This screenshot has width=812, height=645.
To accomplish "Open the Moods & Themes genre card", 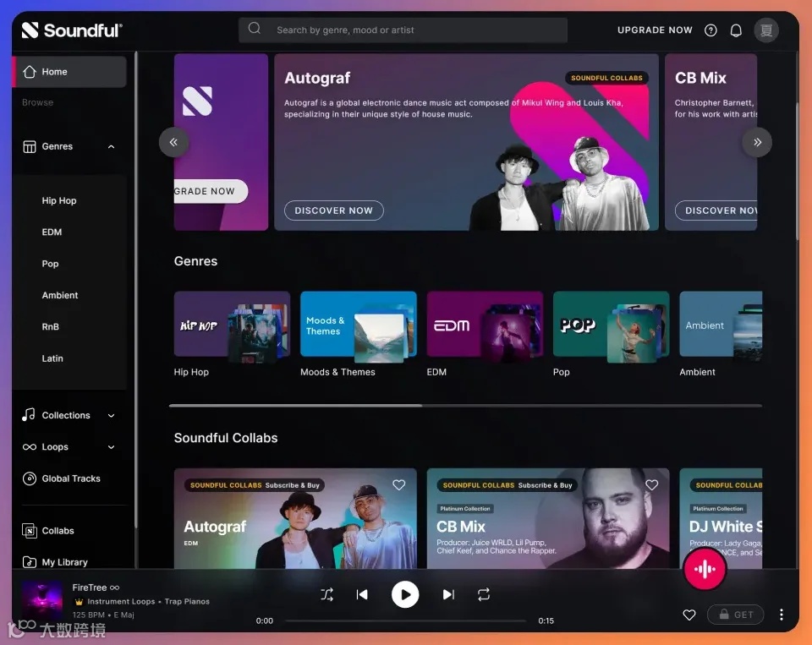I will tap(359, 327).
